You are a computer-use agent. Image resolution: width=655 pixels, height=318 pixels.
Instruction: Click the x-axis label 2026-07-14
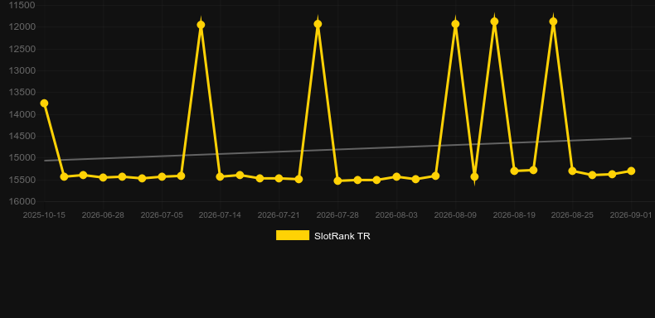click(221, 215)
